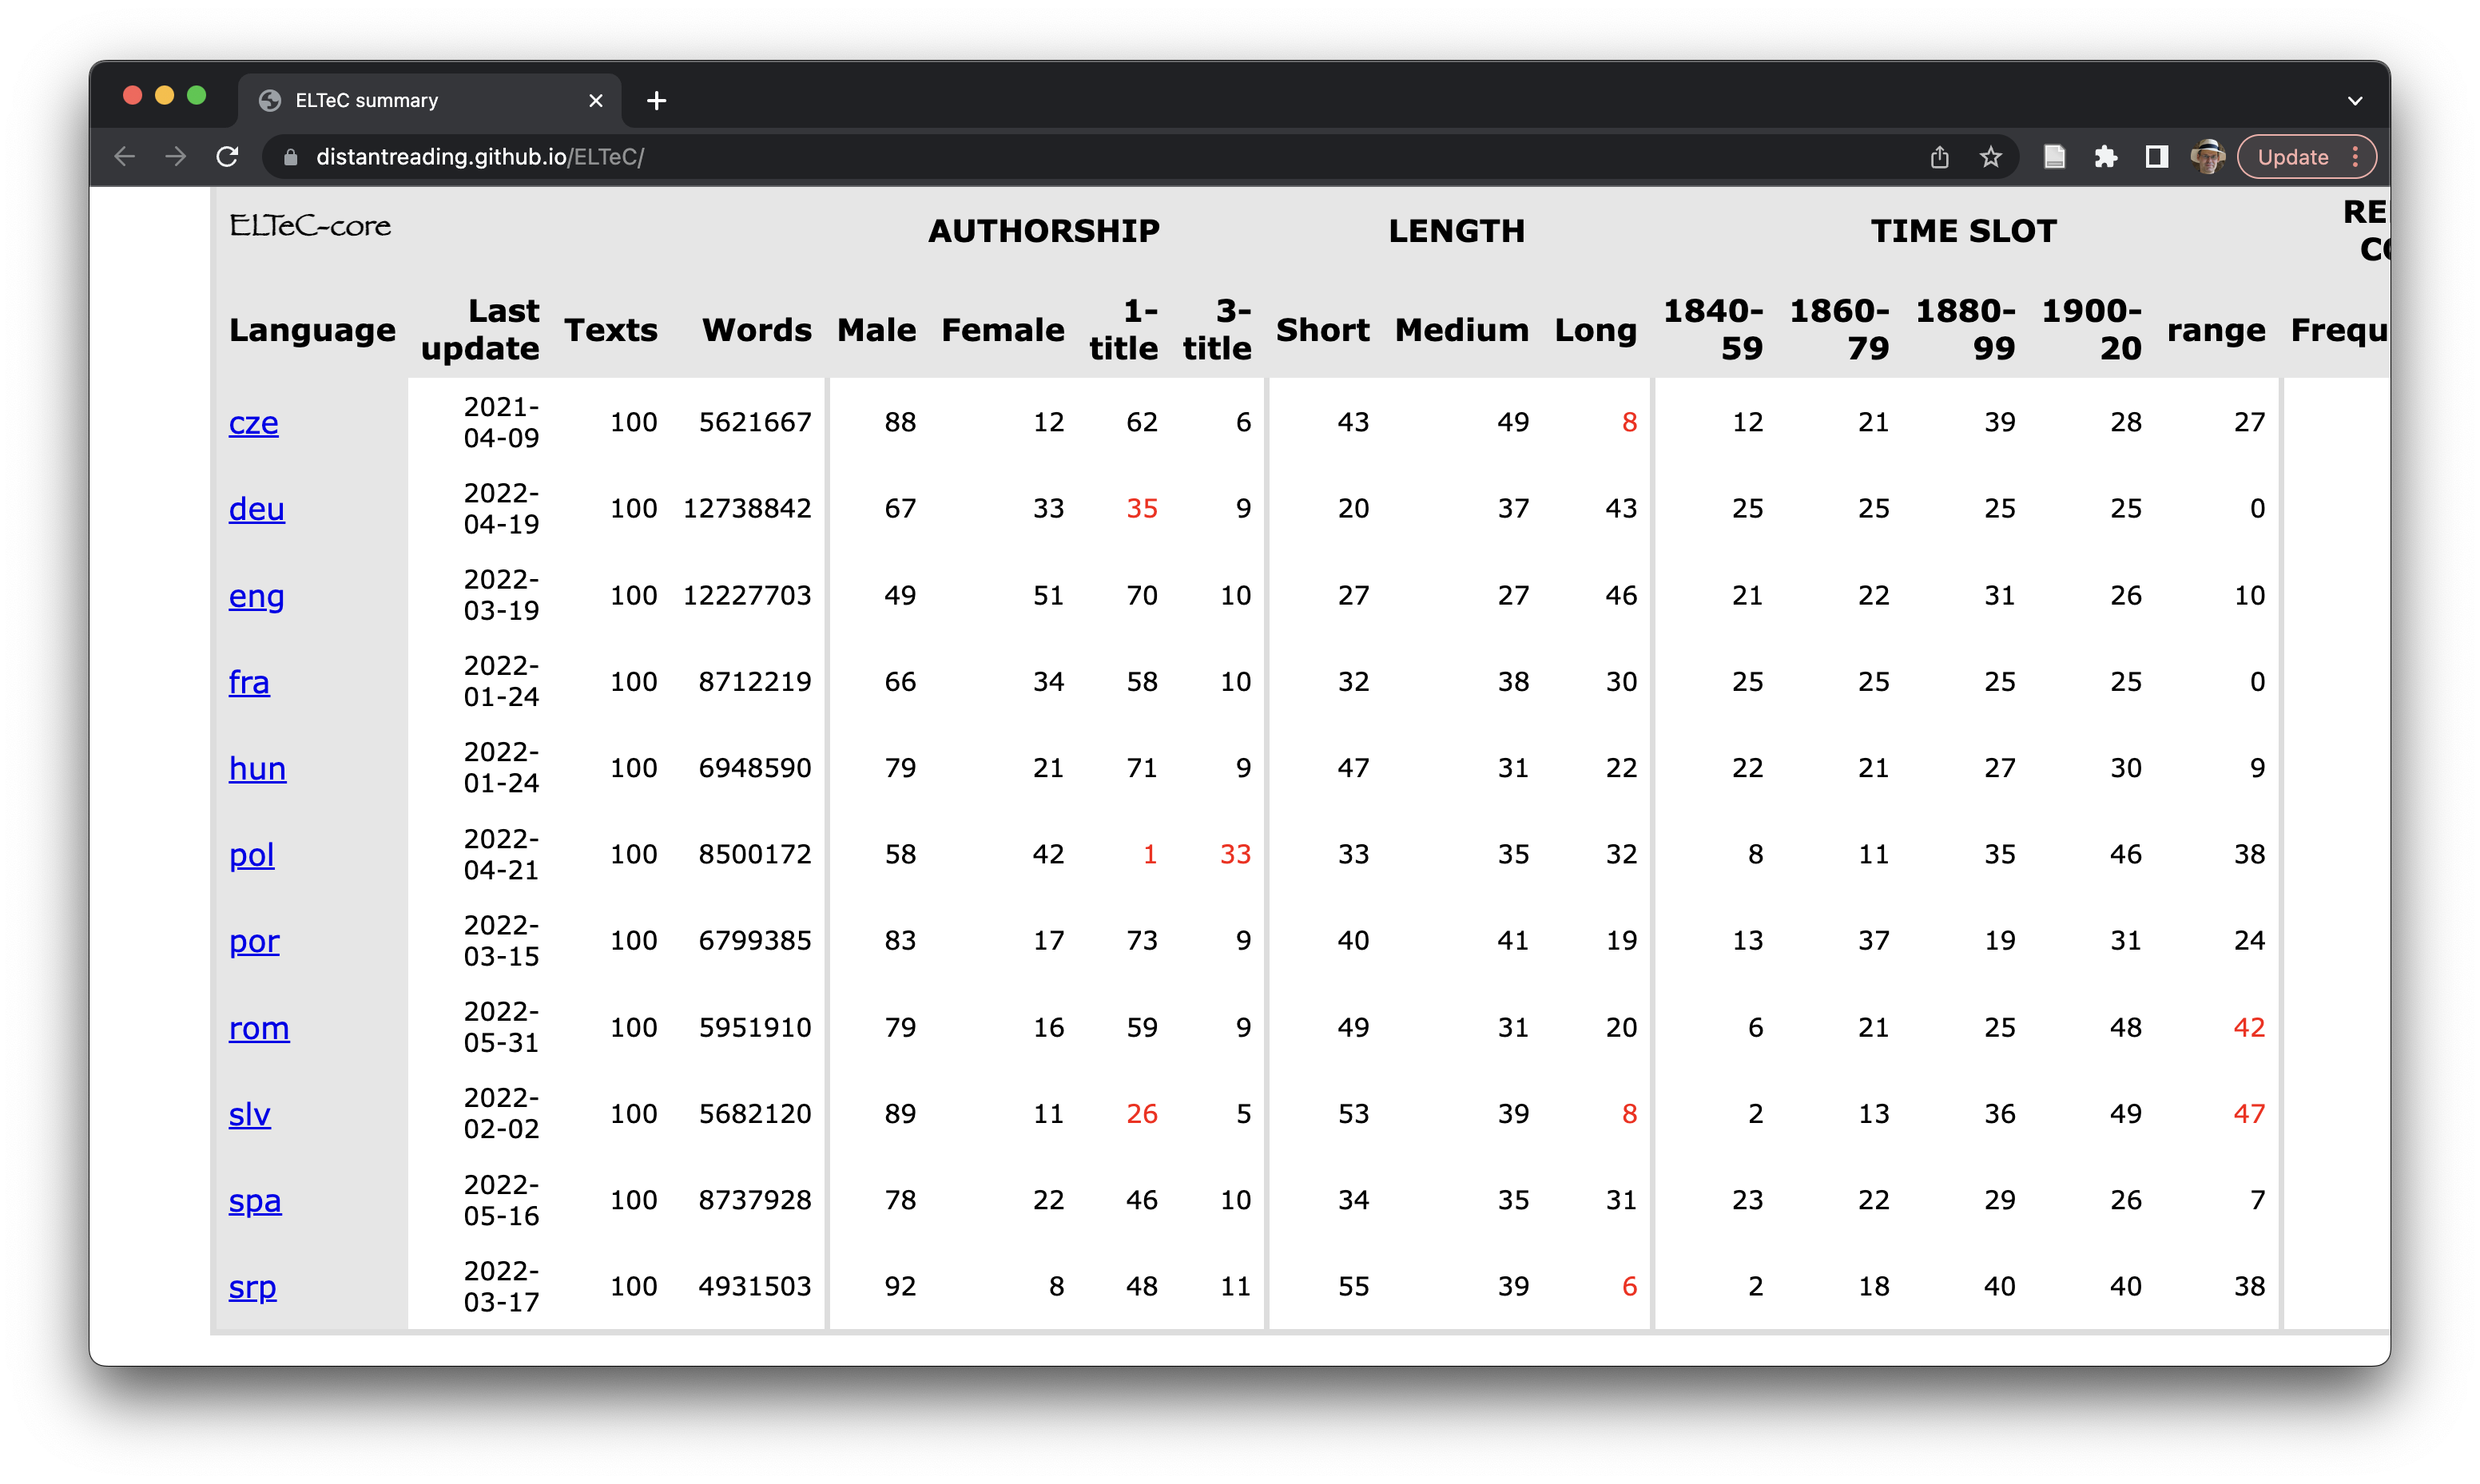Click the browser back arrow

[124, 157]
